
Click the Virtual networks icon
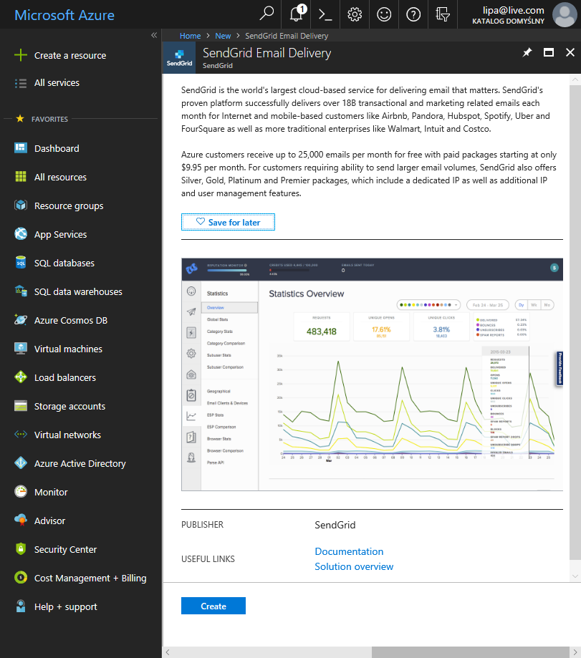pyautogui.click(x=21, y=435)
